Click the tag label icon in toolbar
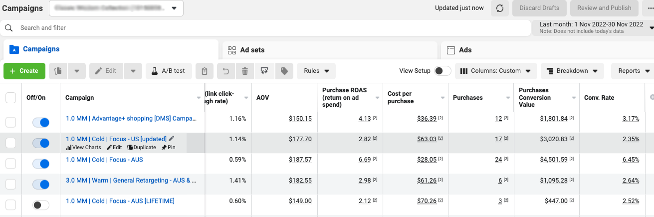The height and width of the screenshot is (217, 654). click(x=284, y=71)
